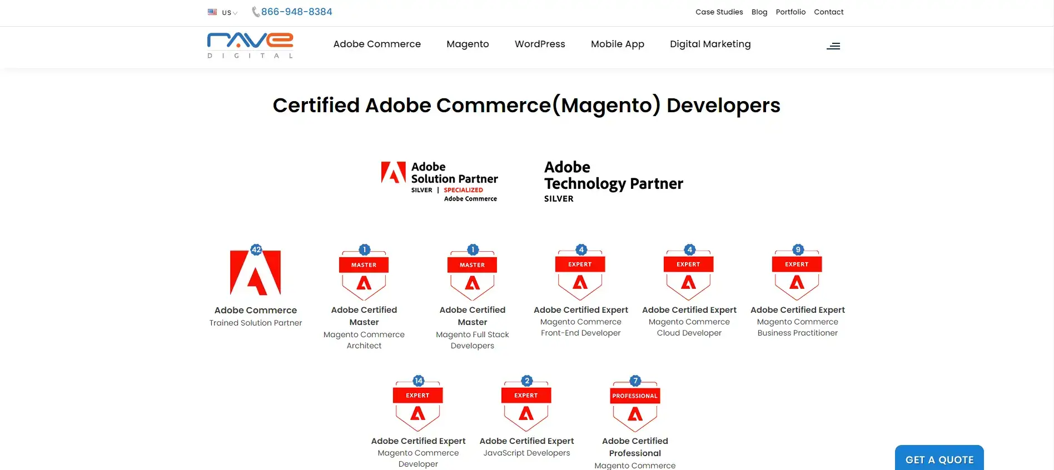Select Magento in the main navigation
Screen dimensions: 1054x470
[x=468, y=44]
